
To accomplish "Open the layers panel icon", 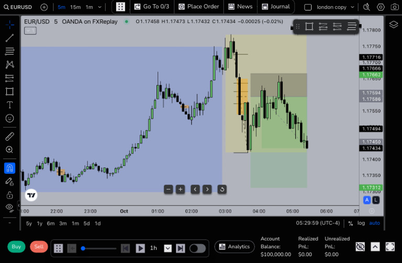I will click(x=394, y=25).
